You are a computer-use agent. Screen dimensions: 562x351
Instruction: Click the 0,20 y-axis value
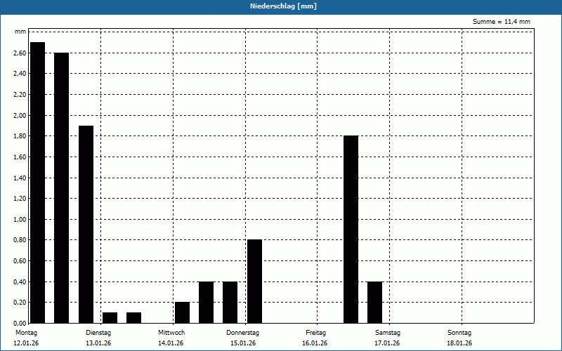(20, 303)
